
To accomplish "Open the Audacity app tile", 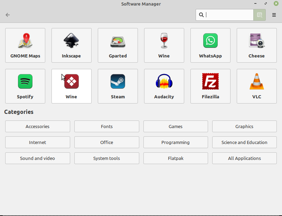I will (164, 86).
